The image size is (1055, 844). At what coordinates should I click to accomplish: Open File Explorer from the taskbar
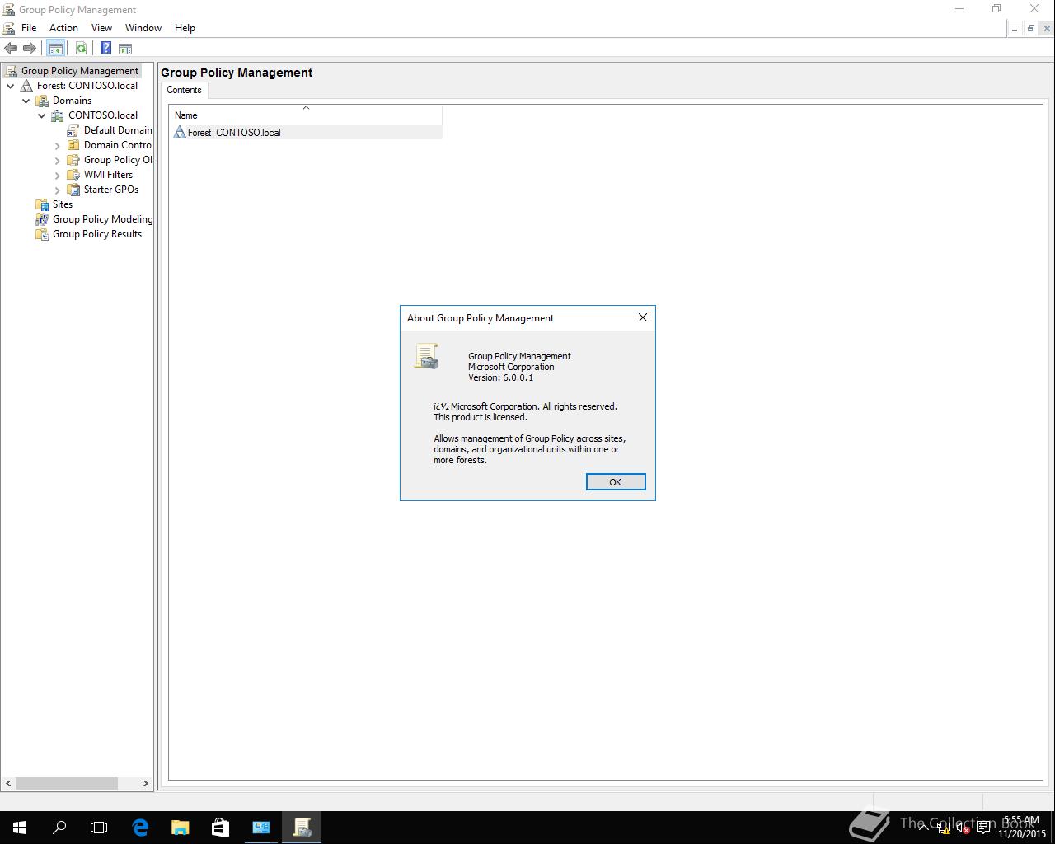click(x=180, y=827)
